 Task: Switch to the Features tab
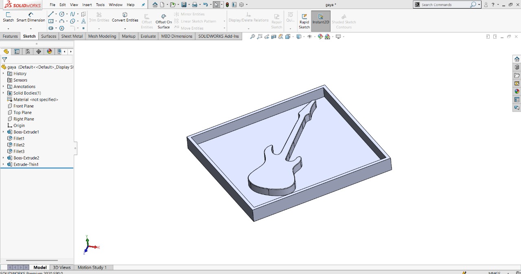coord(10,36)
